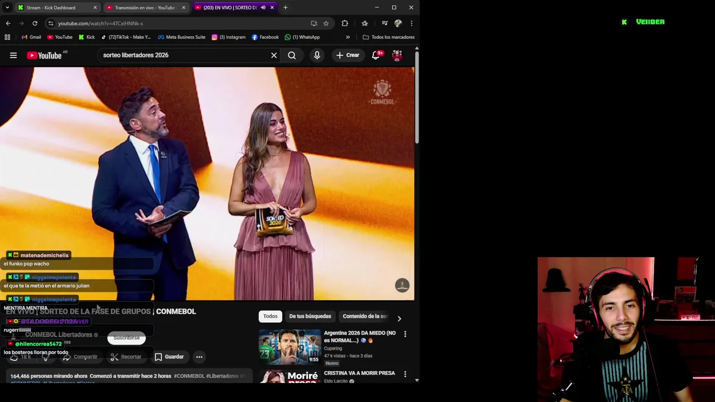
Task: Switch to the Transmisión en vivo YouTube tab
Action: (x=145, y=8)
